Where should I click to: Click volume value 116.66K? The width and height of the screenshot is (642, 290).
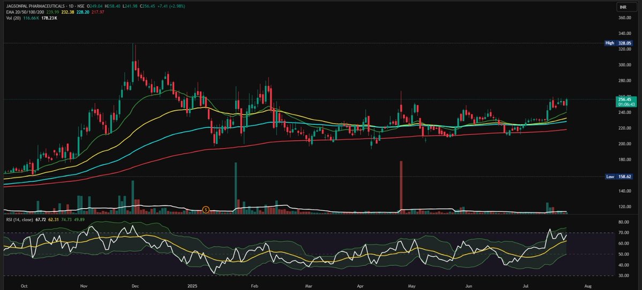pyautogui.click(x=31, y=18)
